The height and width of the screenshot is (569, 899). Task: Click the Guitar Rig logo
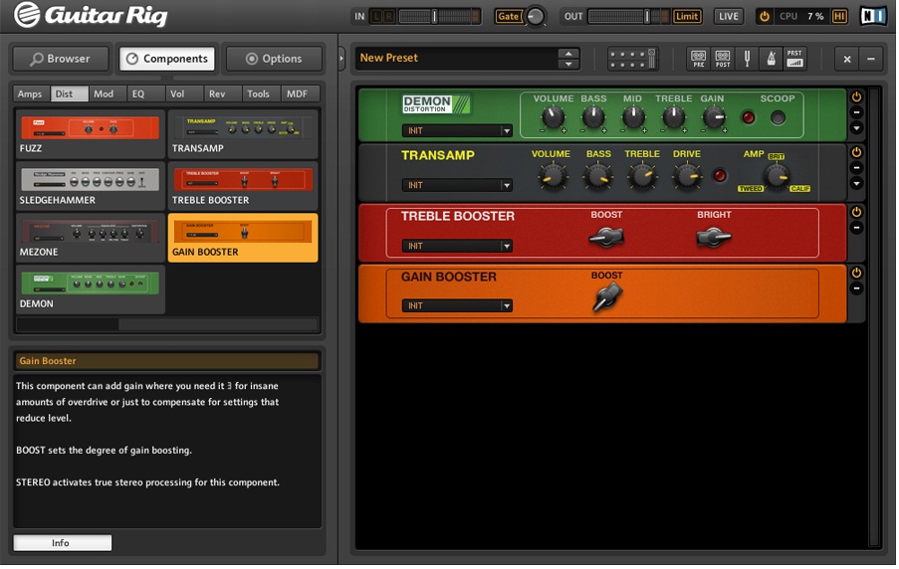coord(91,15)
